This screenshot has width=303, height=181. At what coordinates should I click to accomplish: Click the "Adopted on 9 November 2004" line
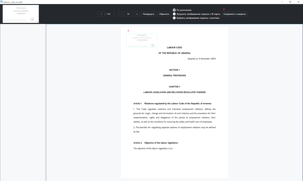201,59
